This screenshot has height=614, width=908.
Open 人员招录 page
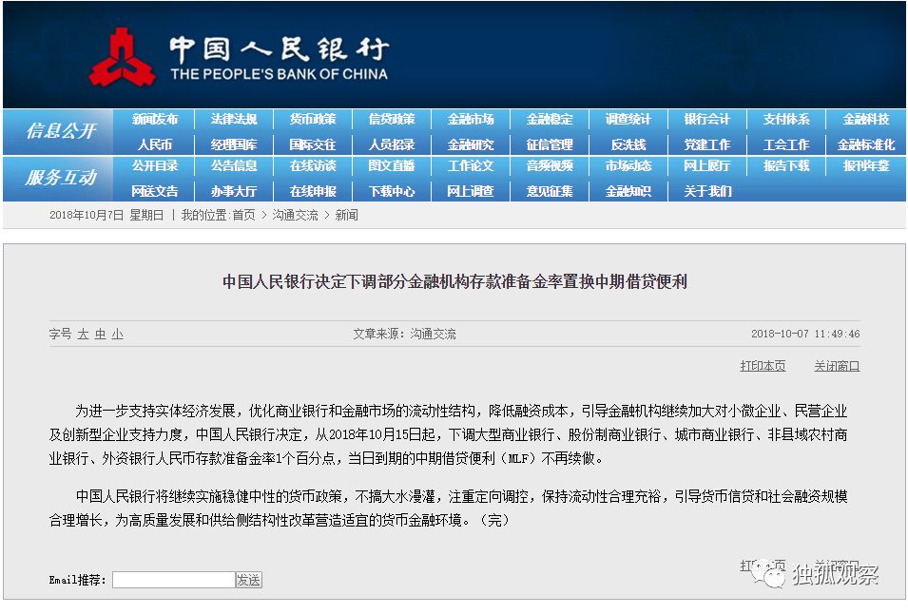[392, 144]
